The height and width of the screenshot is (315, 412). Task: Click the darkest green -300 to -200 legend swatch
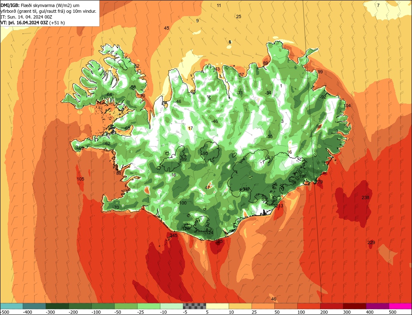coord(57,306)
